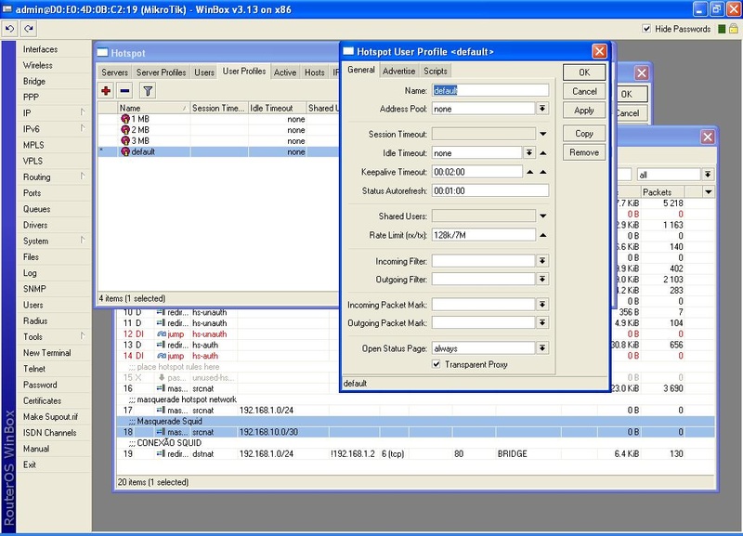Viewport: 743px width, 536px height.
Task: Click the icon of the 1 MB profile
Action: pos(125,119)
